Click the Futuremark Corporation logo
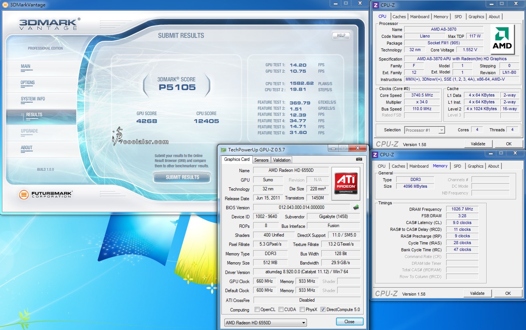The height and width of the screenshot is (330, 526). point(45,195)
